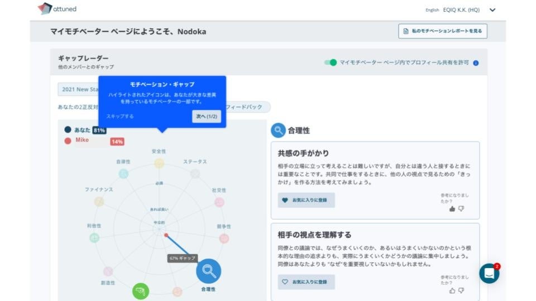Image resolution: width=536 pixels, height=301 pixels.
Task: Click the 共感の手がかり card title
Action: point(303,153)
